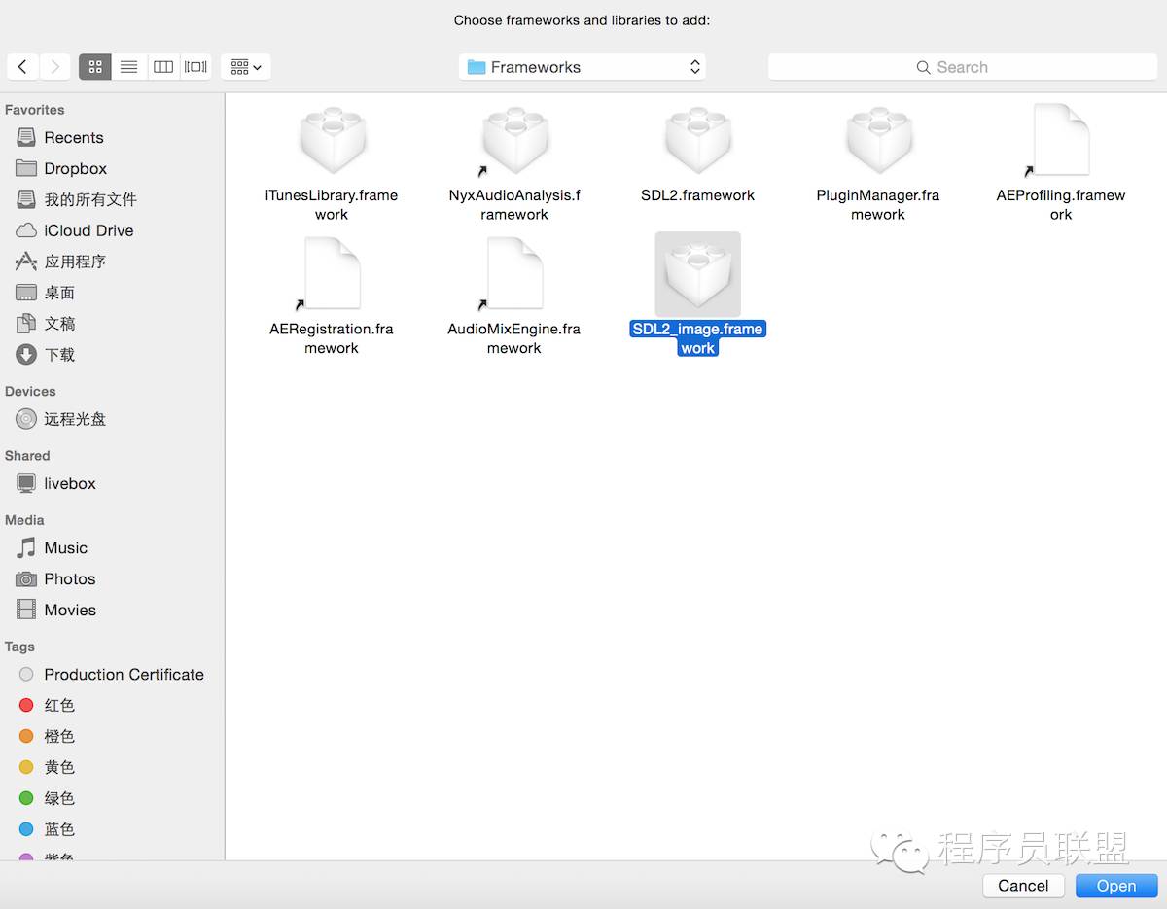Open the item arrangement dropdown
The image size is (1167, 909).
pyautogui.click(x=246, y=67)
